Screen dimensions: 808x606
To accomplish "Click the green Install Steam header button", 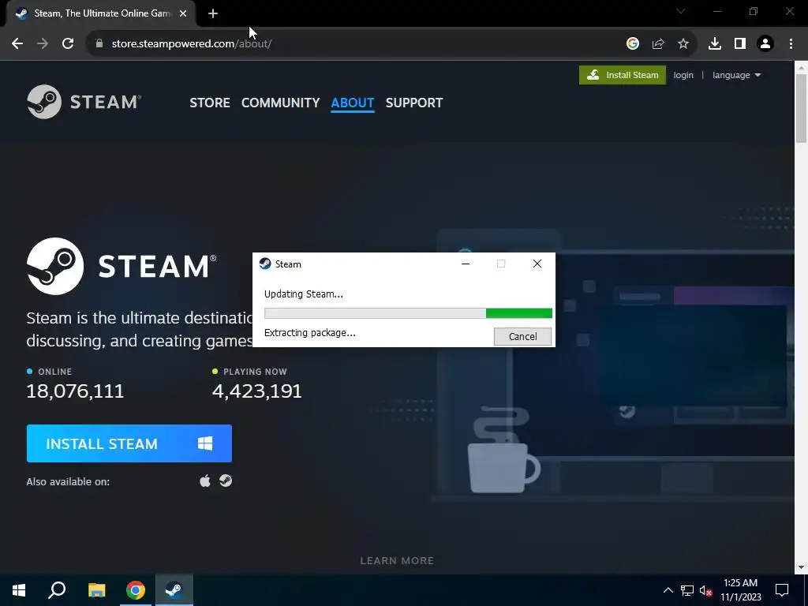I will pyautogui.click(x=623, y=75).
